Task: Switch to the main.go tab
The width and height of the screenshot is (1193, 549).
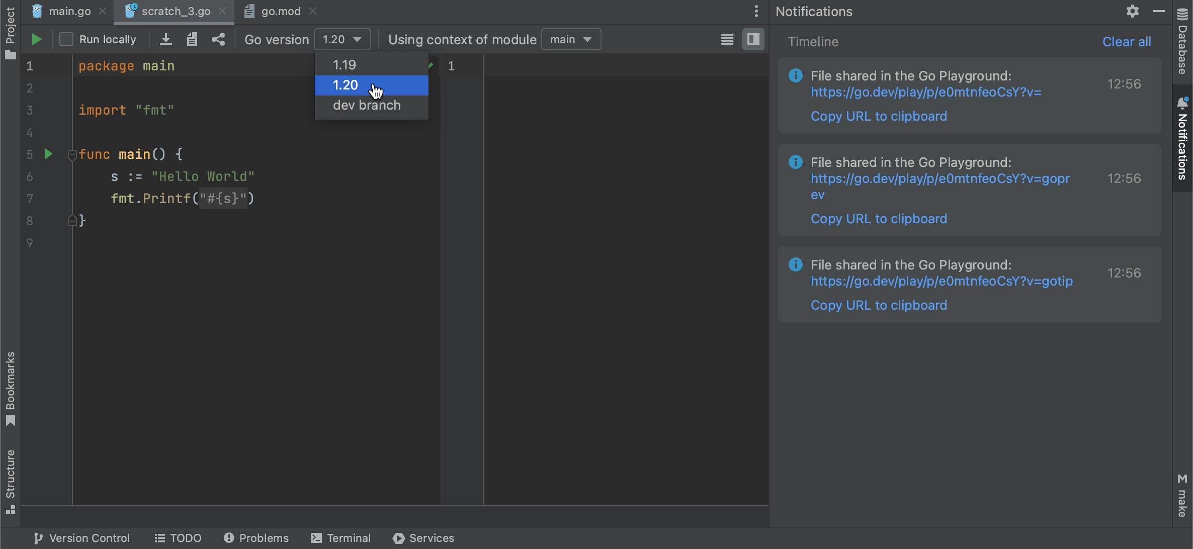Action: pos(70,11)
